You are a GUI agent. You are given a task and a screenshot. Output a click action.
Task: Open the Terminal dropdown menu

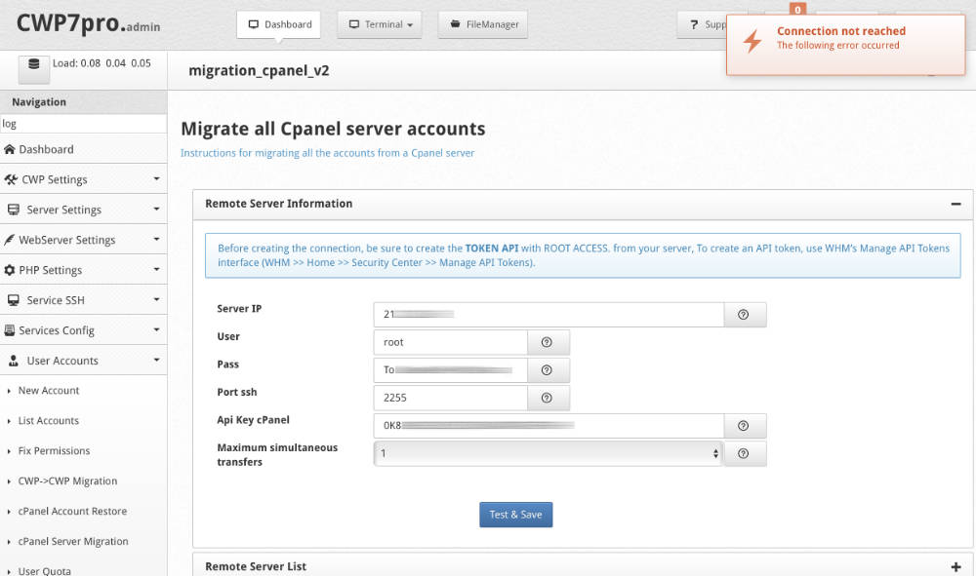pos(380,25)
